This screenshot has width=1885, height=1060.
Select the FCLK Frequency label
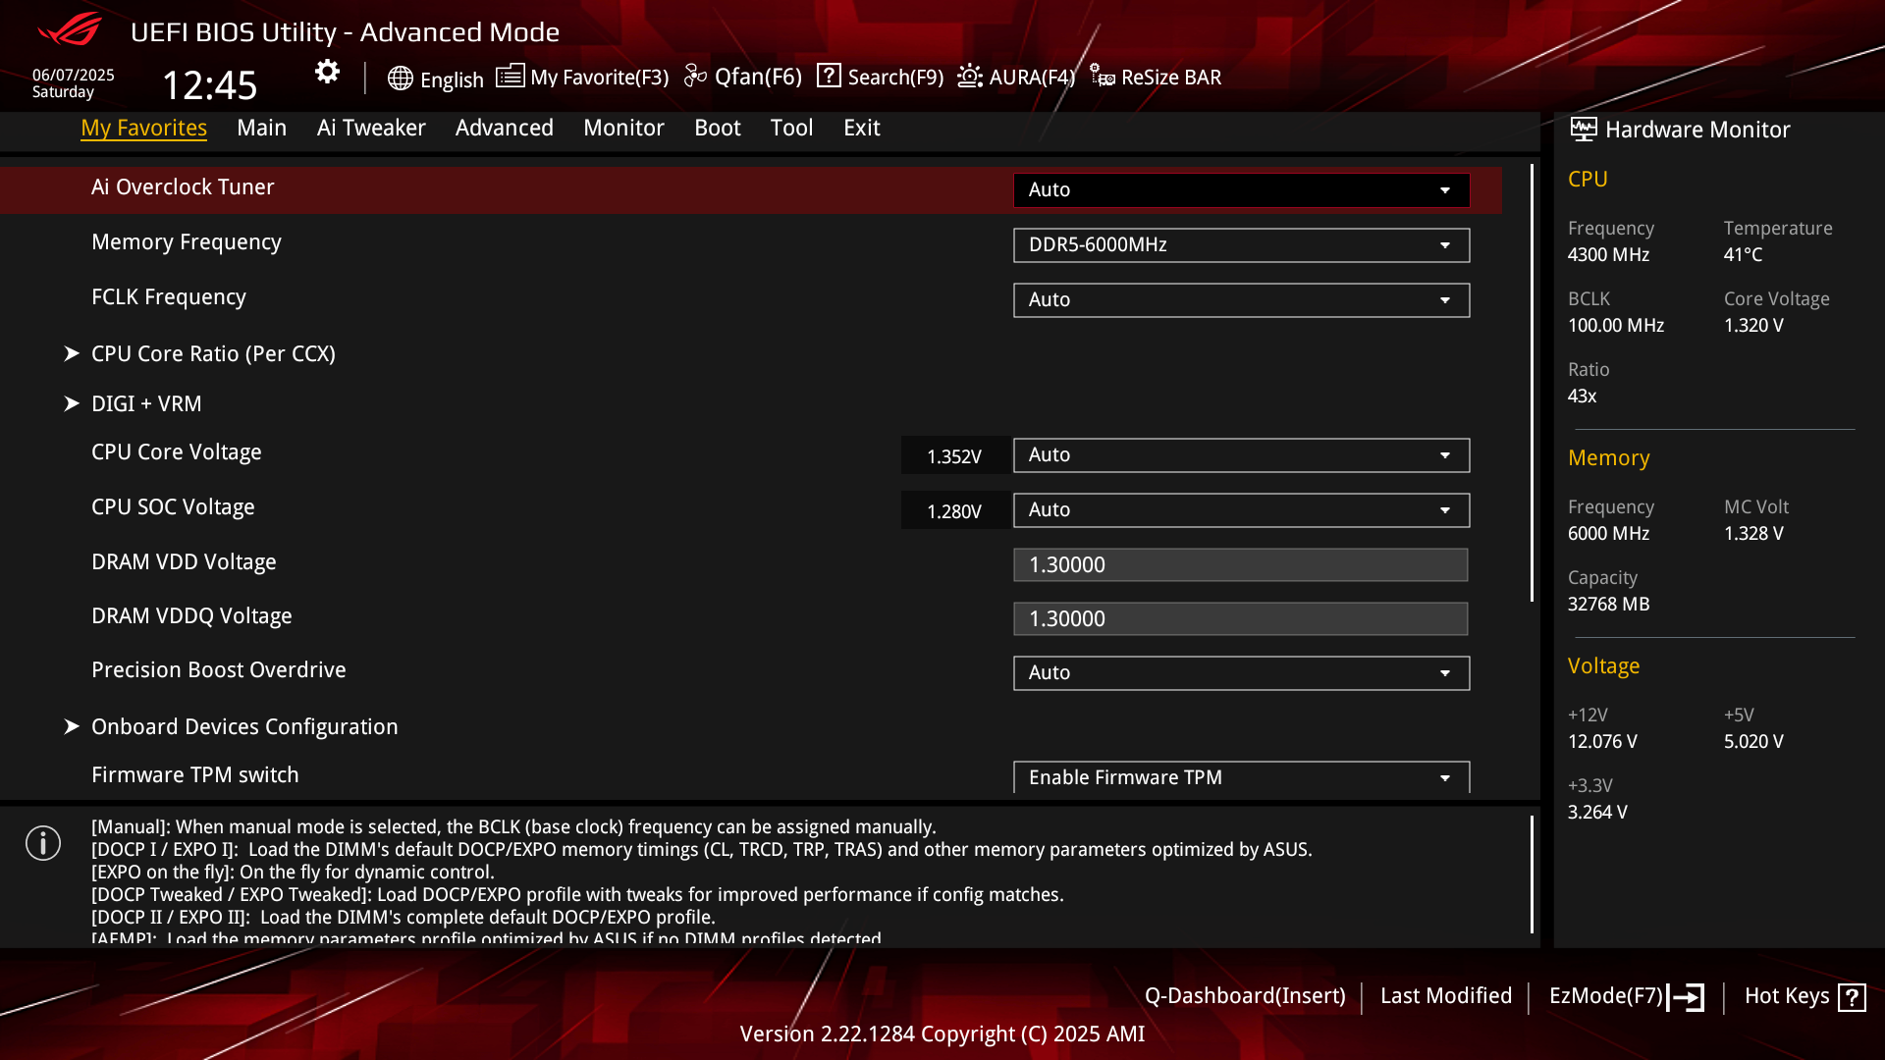pos(169,296)
